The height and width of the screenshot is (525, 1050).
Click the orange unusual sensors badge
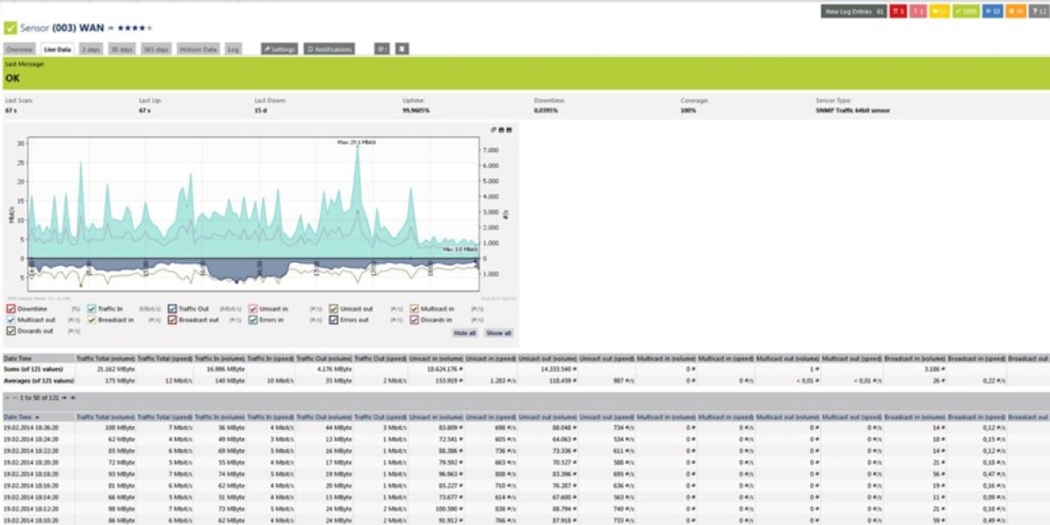pyautogui.click(x=1016, y=11)
